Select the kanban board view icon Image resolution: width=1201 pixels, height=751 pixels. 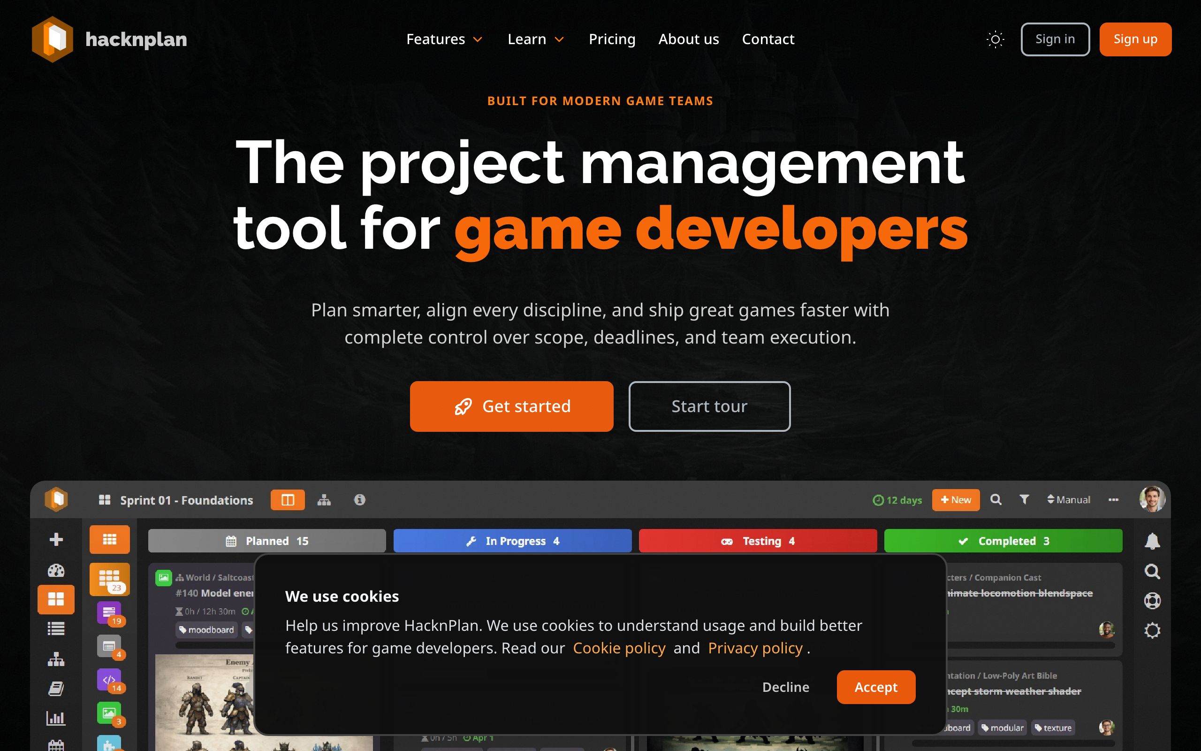(287, 500)
